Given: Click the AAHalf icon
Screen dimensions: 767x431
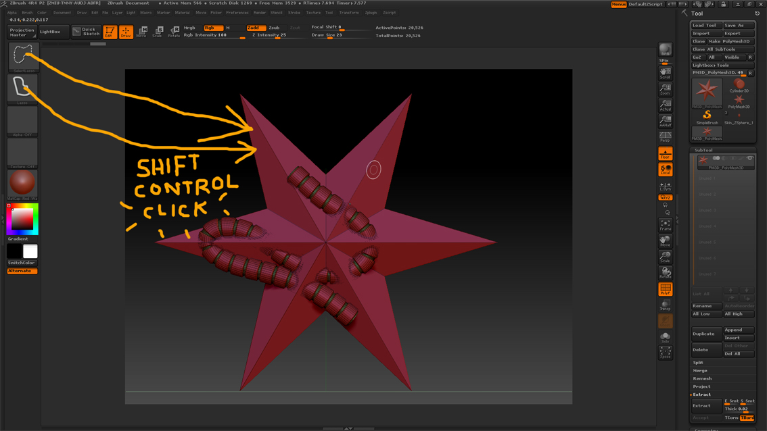Looking at the screenshot, I should tap(666, 121).
